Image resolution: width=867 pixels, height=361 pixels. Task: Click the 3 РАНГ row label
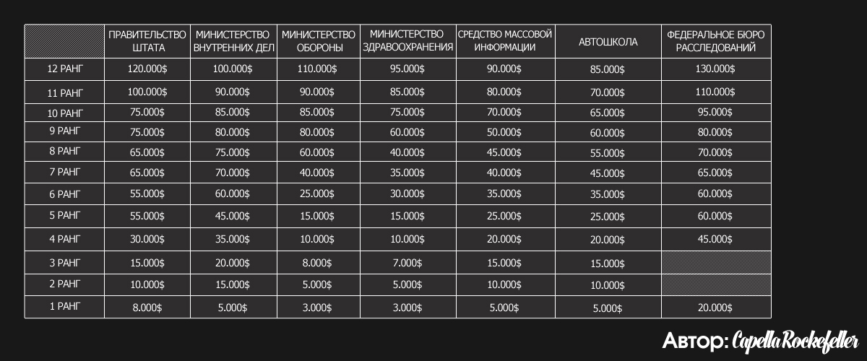tap(64, 263)
